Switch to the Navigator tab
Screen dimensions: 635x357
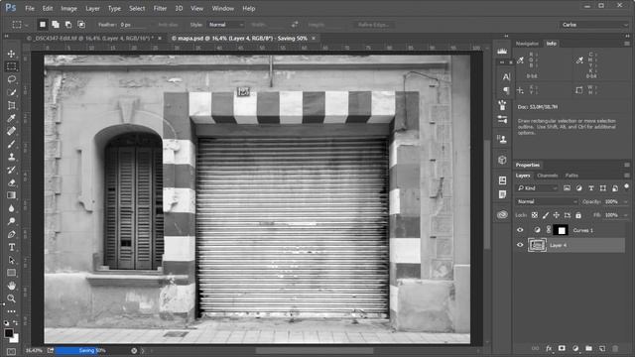click(527, 44)
